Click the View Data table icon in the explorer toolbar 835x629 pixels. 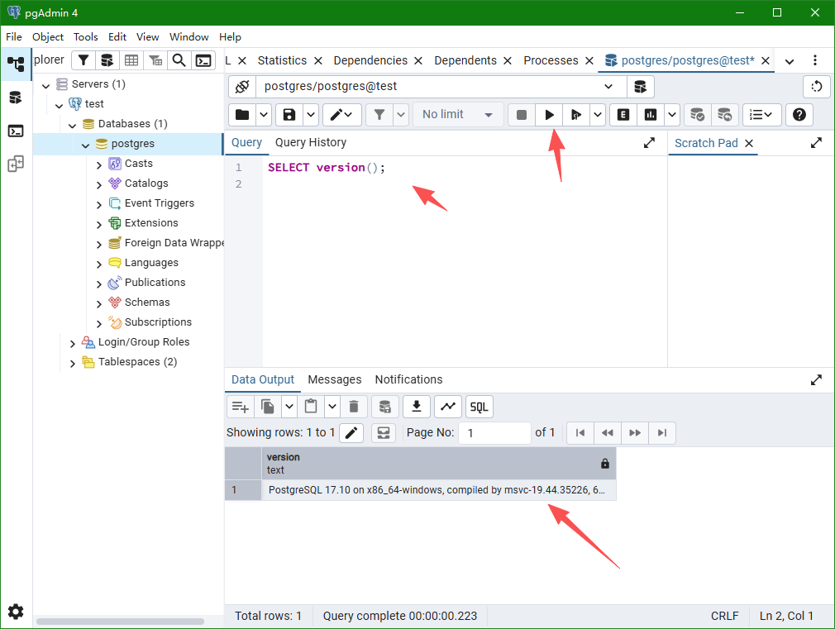(131, 60)
